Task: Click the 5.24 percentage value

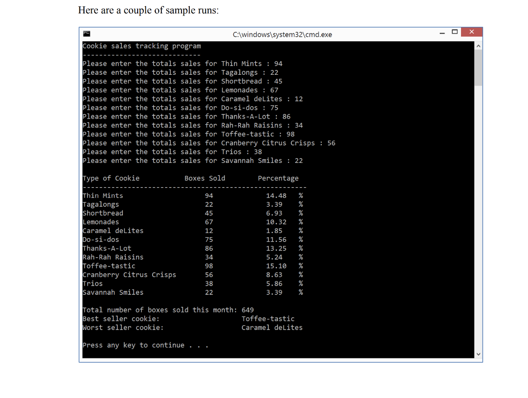Action: [x=274, y=257]
